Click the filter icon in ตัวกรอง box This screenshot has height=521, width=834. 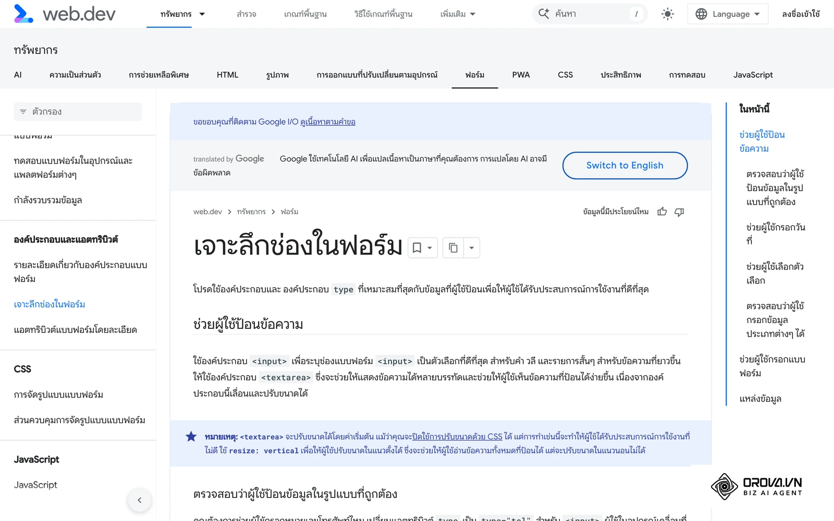[x=23, y=111]
